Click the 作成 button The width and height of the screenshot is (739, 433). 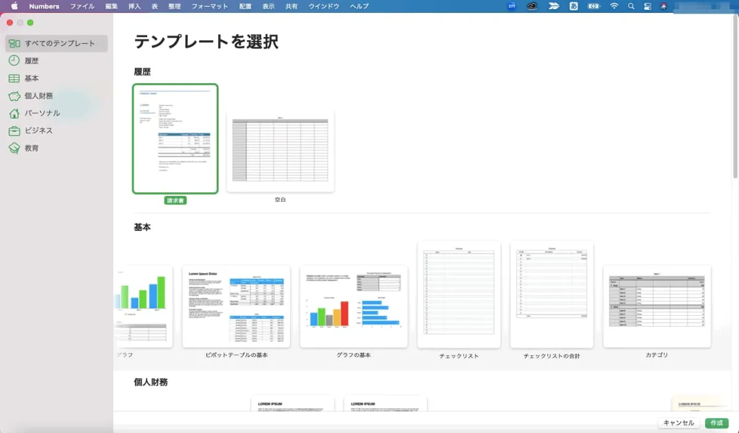pyautogui.click(x=716, y=423)
